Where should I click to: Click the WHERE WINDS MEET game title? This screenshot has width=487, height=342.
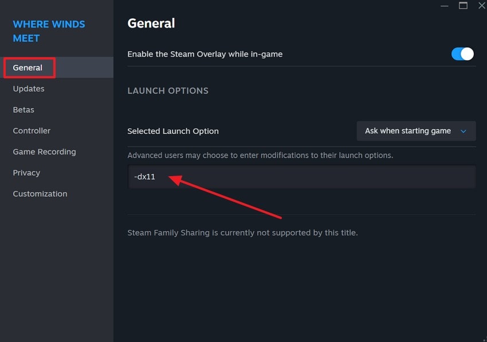point(49,31)
